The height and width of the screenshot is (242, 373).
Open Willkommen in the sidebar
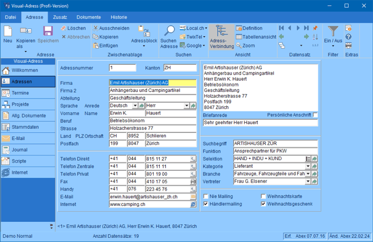coord(28,71)
